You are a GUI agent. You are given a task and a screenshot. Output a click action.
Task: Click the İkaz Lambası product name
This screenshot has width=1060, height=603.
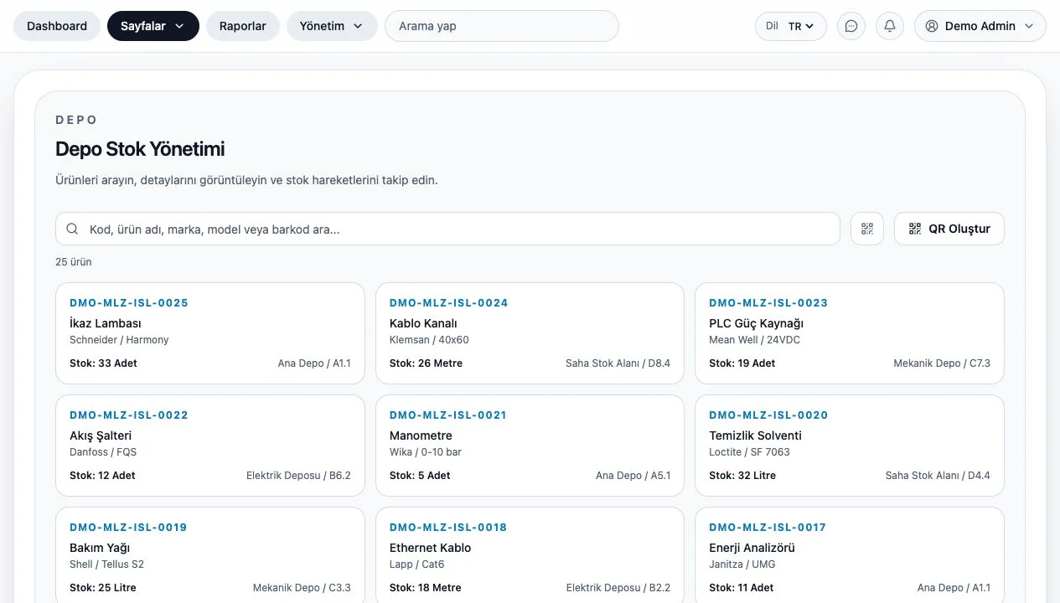pos(106,323)
